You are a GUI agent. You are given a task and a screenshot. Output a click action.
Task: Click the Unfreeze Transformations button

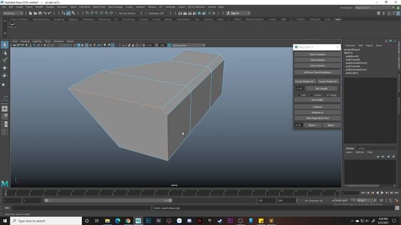pyautogui.click(x=317, y=72)
